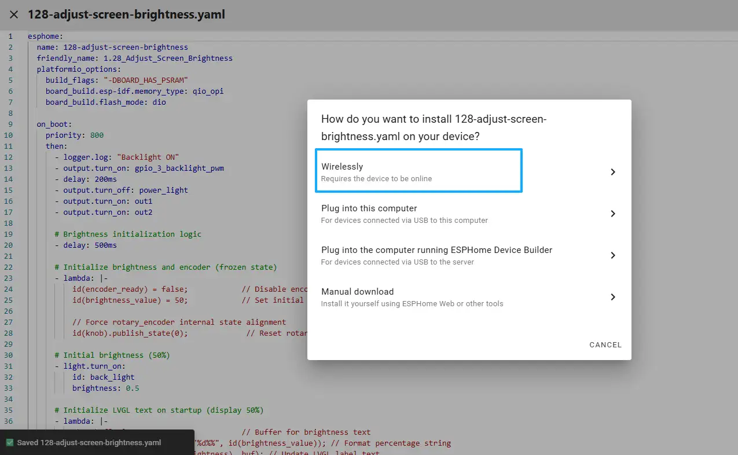Click line number 20 in the gutter
Viewport: 738px width, 455px height.
pyautogui.click(x=10, y=245)
